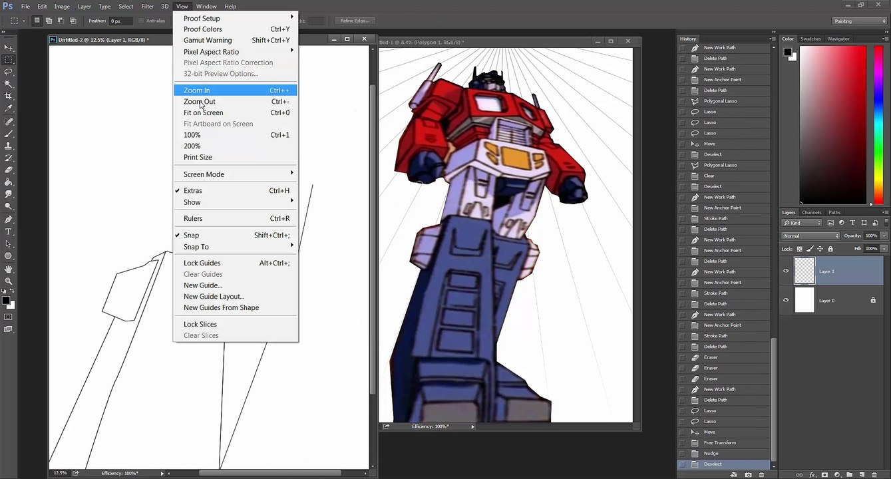Click the Refine Edge button
Image resolution: width=891 pixels, height=479 pixels.
point(355,21)
